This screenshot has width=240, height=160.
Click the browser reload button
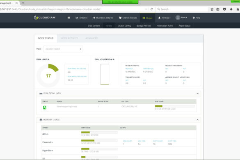point(151,9)
